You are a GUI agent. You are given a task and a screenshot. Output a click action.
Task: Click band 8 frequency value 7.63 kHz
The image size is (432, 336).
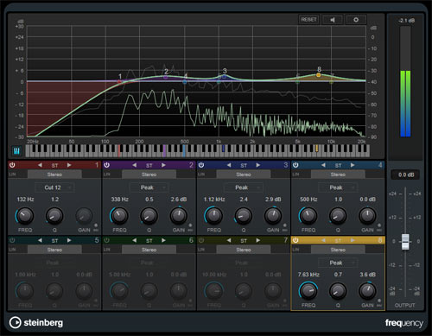click(x=308, y=275)
